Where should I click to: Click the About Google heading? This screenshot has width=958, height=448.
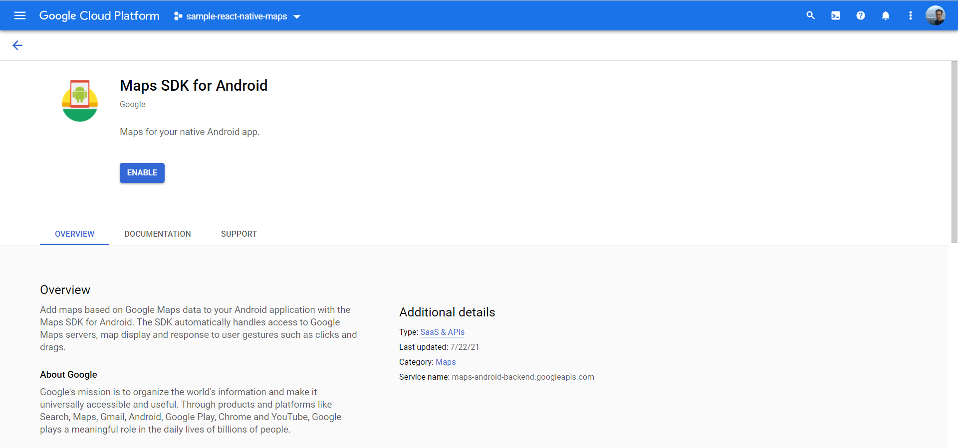click(68, 374)
